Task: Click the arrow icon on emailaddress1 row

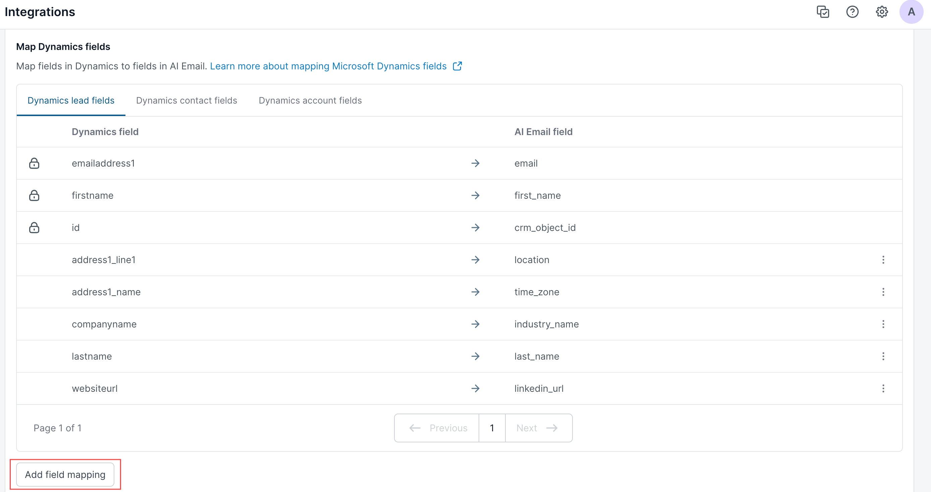Action: click(x=476, y=163)
